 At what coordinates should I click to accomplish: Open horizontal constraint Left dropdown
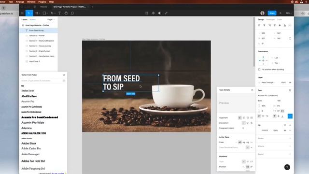pyautogui.click(x=277, y=58)
